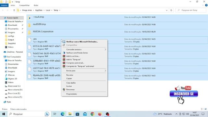Open Microsoft Store from taskbar
208x117 pixels.
point(77,114)
